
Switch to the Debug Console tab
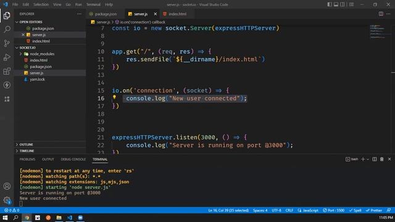(73, 159)
